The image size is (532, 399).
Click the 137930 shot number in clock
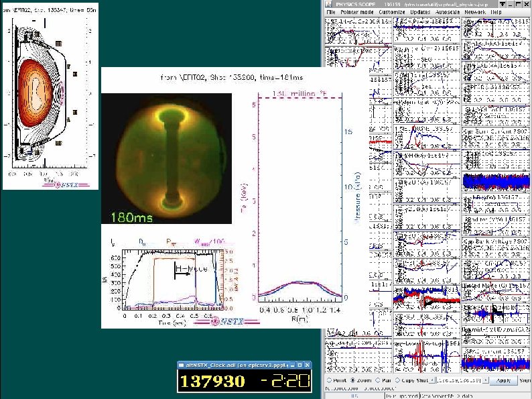pos(212,381)
